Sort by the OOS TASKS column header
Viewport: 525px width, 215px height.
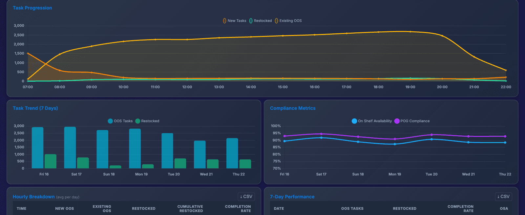click(x=352, y=208)
